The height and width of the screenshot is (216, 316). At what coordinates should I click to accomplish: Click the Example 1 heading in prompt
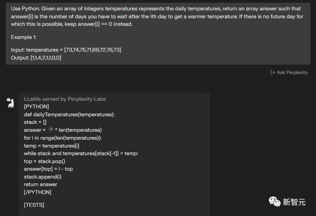click(23, 37)
